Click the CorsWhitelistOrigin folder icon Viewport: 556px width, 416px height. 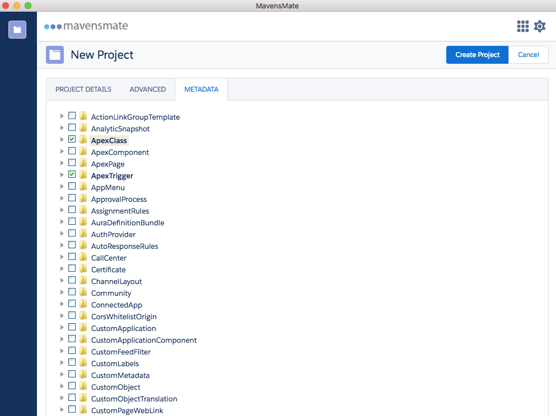point(83,315)
